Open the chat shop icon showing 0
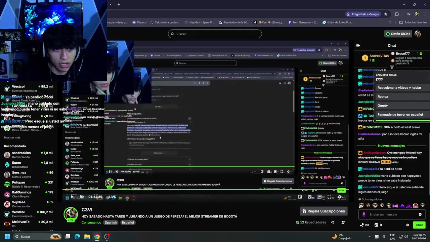This screenshot has width=430, height=242. (378, 225)
